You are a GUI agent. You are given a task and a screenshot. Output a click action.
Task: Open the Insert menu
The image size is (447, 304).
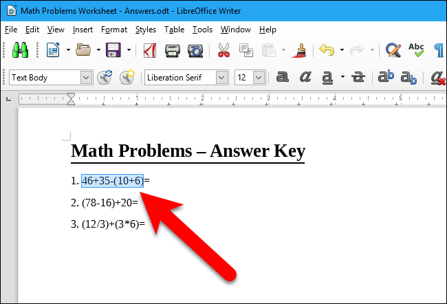pos(83,30)
